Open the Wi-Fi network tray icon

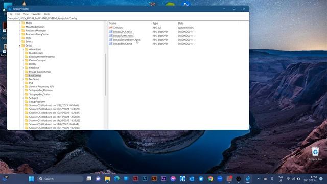(x=288, y=179)
